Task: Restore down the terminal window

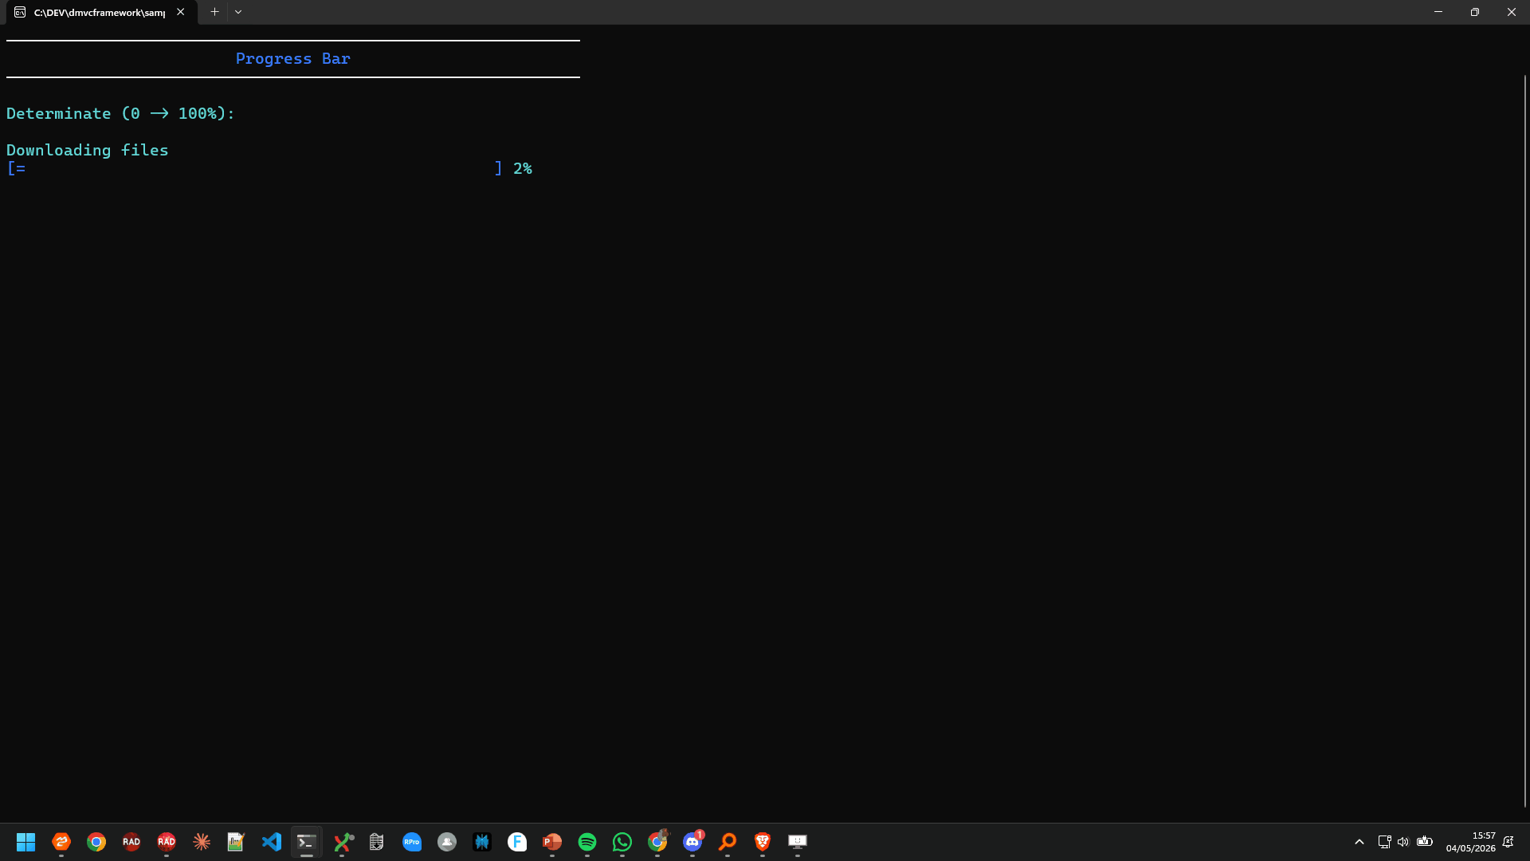Action: click(1475, 12)
